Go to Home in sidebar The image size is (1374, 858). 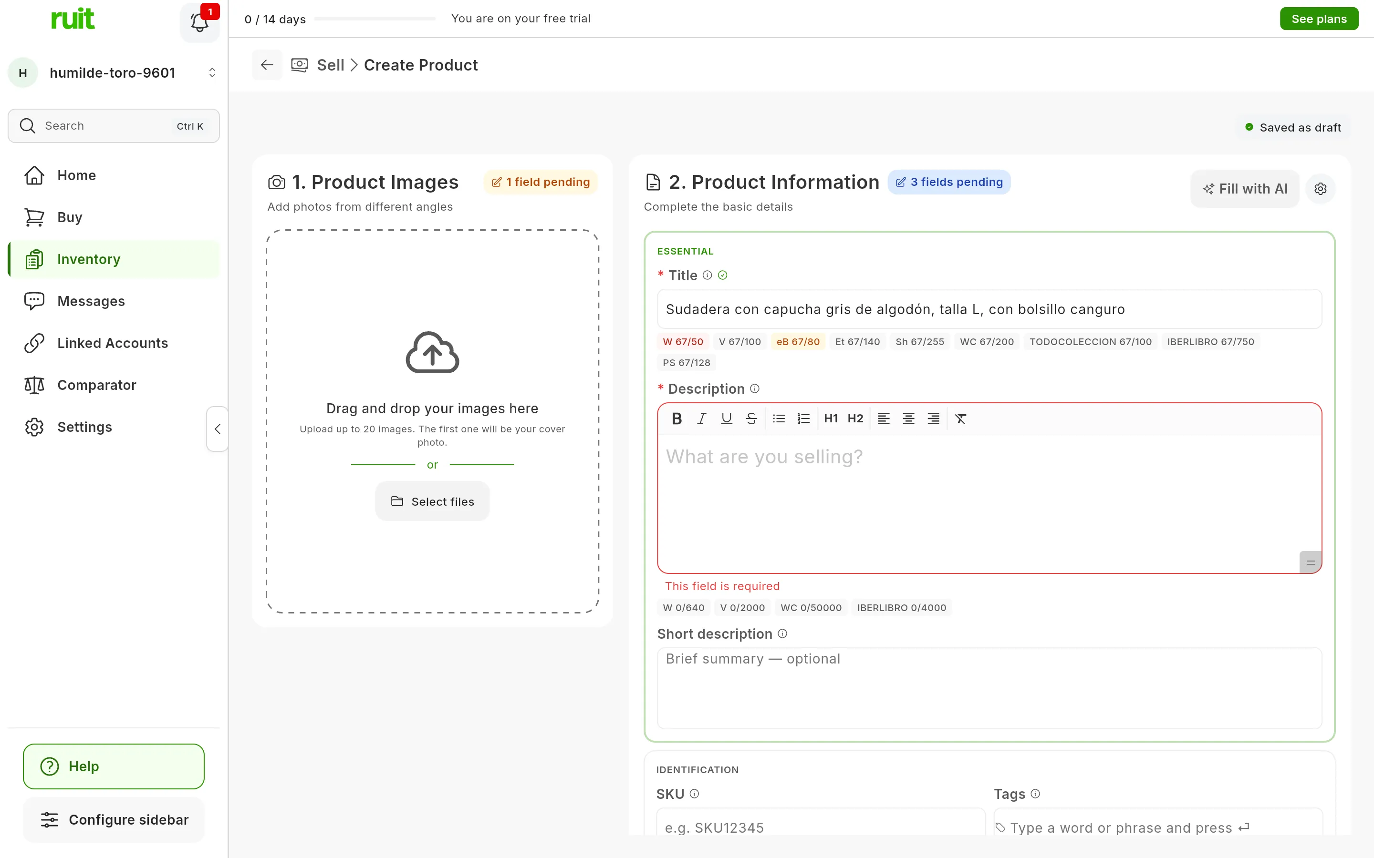point(114,175)
